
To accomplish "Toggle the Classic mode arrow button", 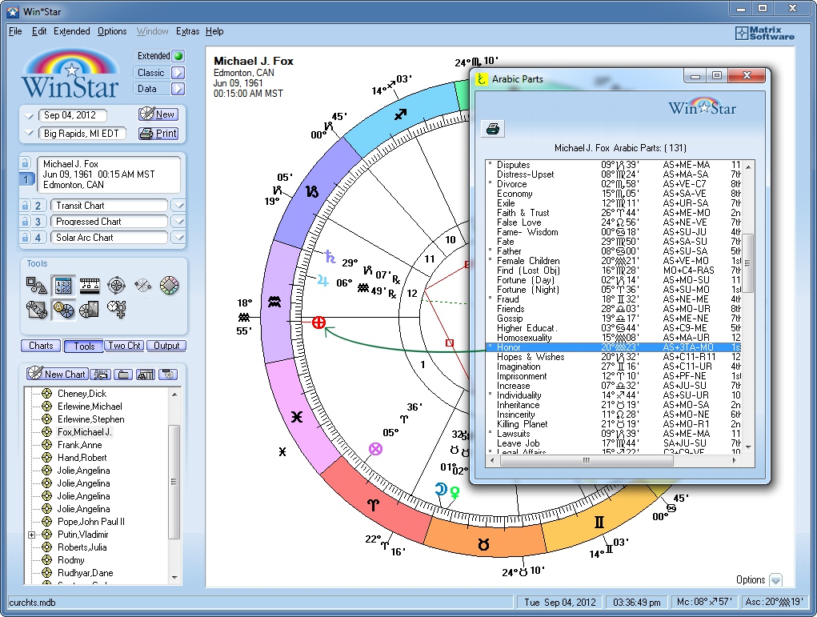I will [178, 73].
